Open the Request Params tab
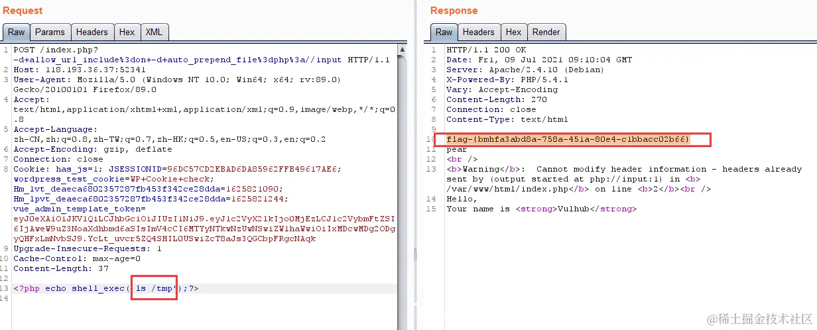 pyautogui.click(x=50, y=32)
